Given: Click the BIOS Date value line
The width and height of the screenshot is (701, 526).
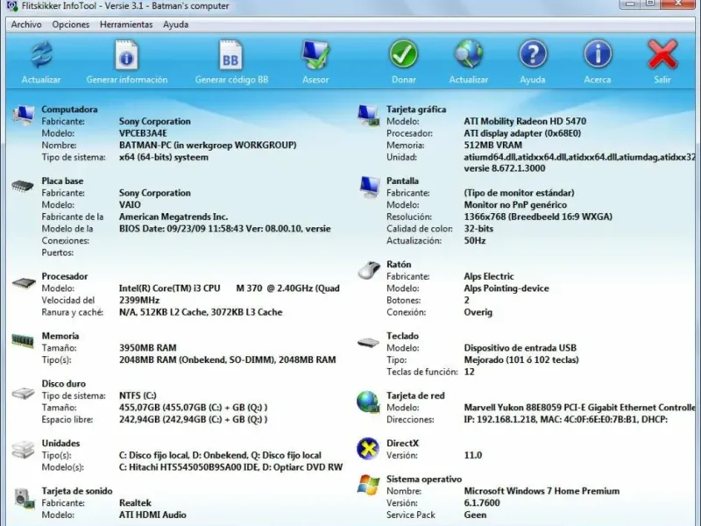Looking at the screenshot, I should (225, 229).
